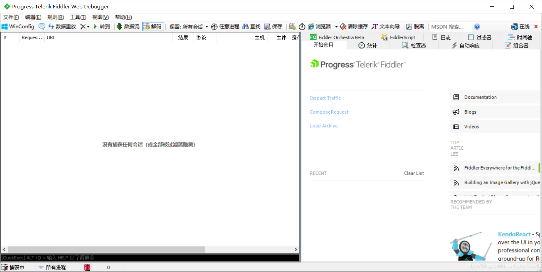
Task: Click Load Archive link
Action: point(324,126)
